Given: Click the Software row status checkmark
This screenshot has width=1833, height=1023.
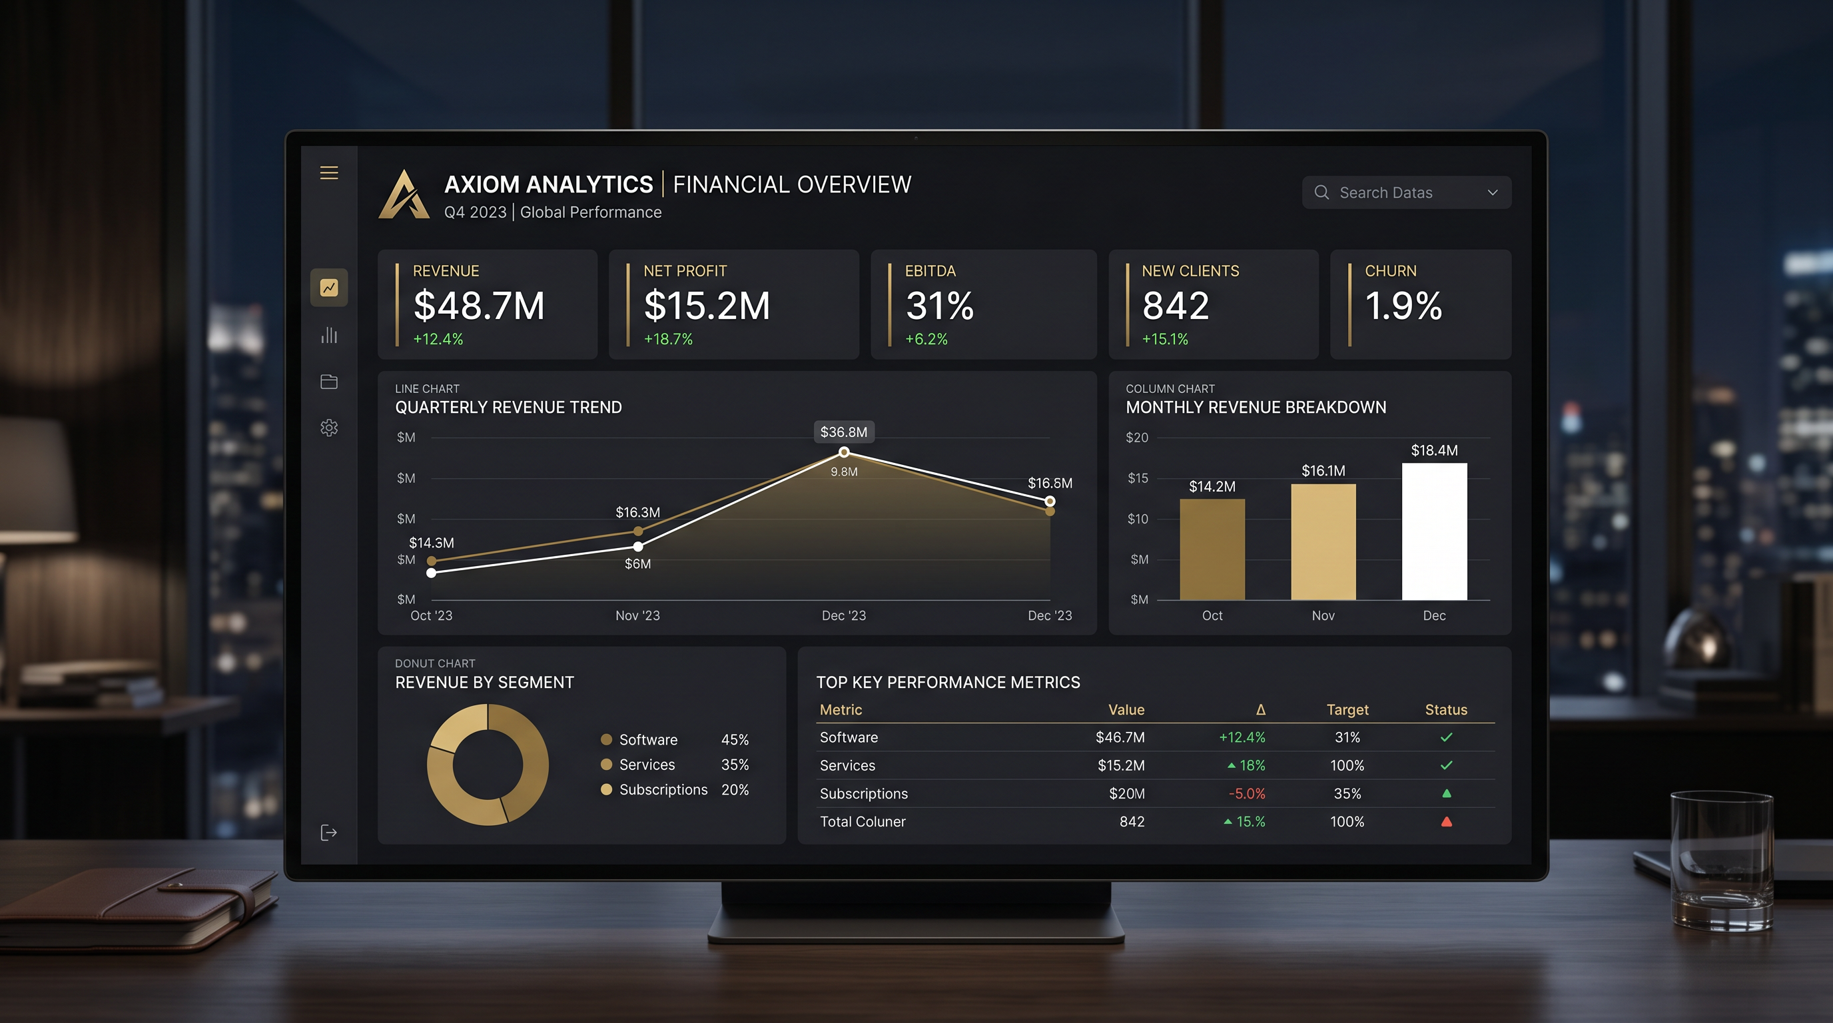Looking at the screenshot, I should click(1446, 738).
